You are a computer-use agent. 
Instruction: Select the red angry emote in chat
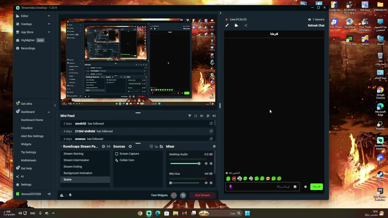234,179
